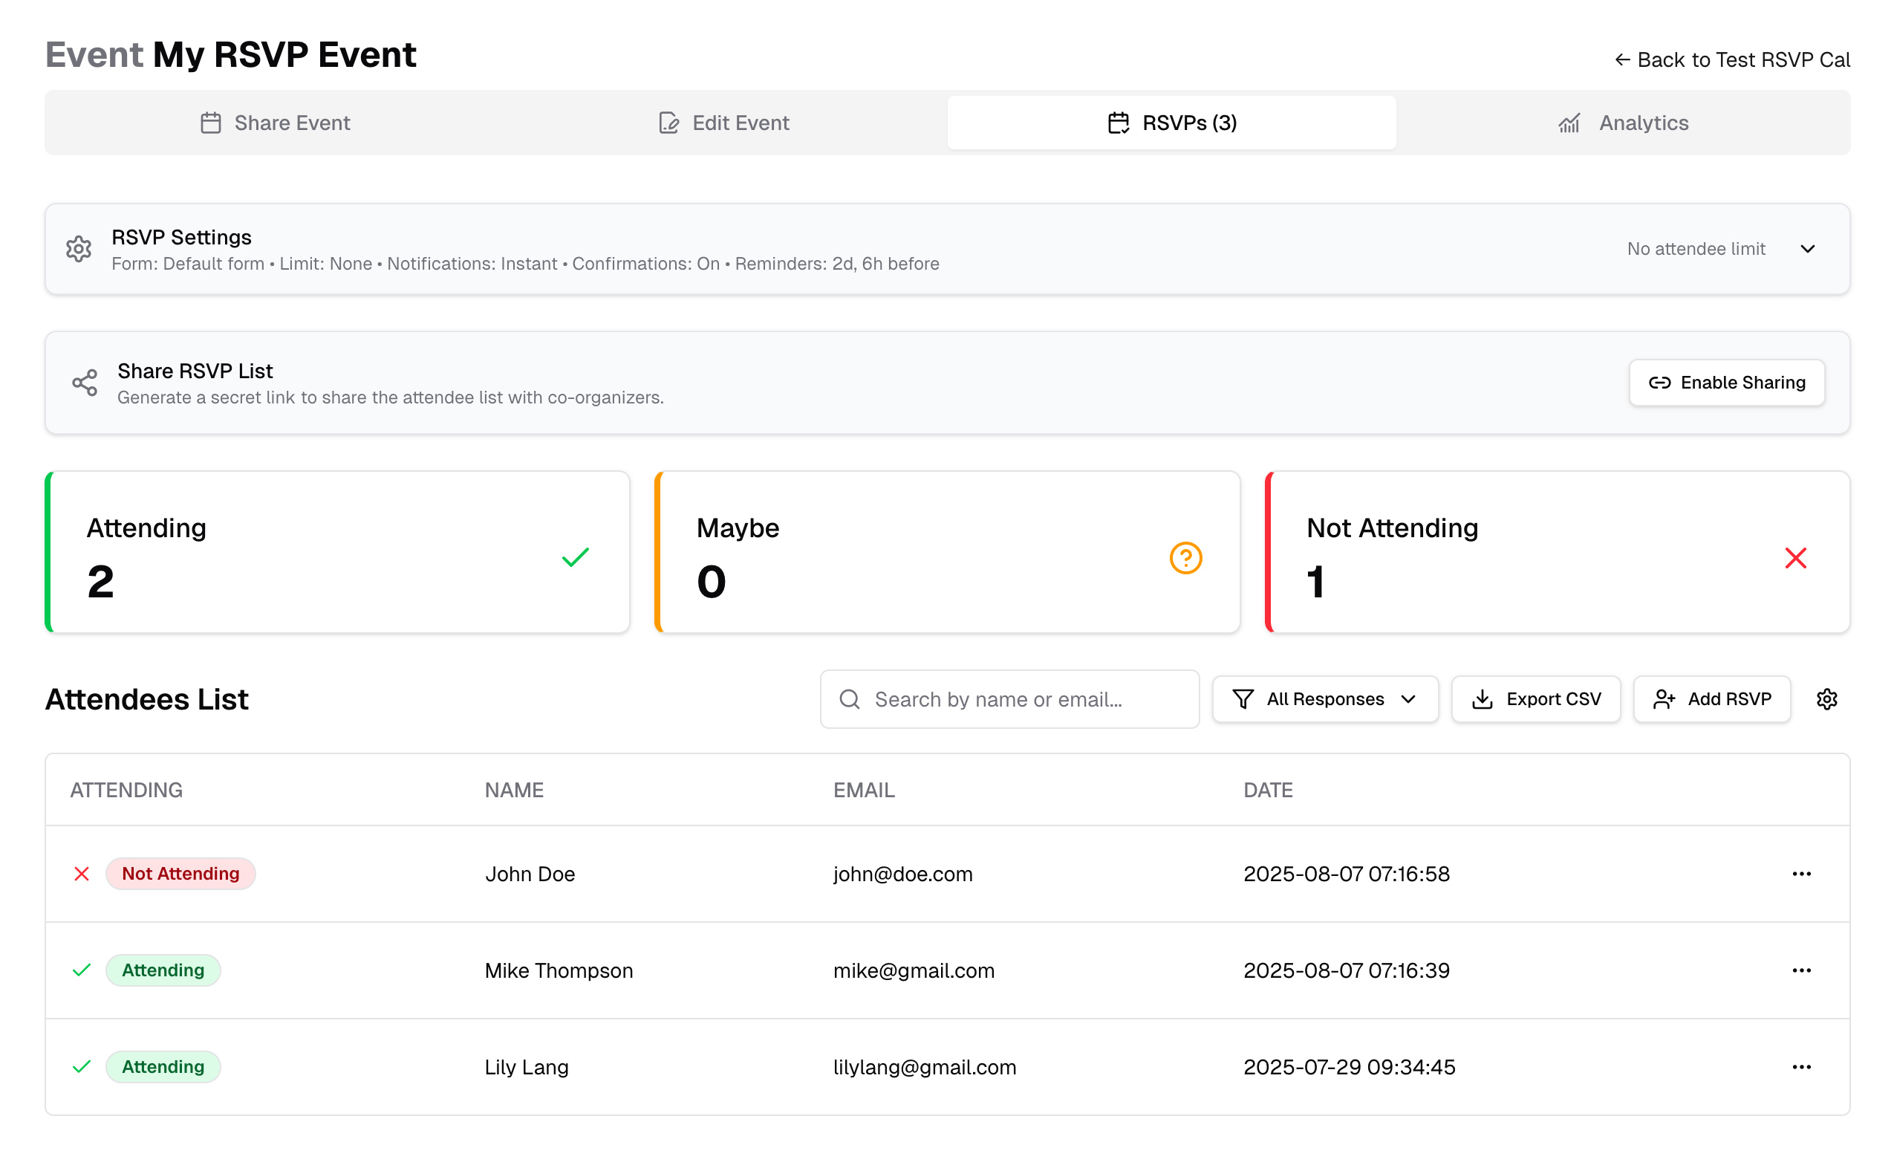1894x1168 pixels.
Task: Open the Edit Event tab
Action: (723, 123)
